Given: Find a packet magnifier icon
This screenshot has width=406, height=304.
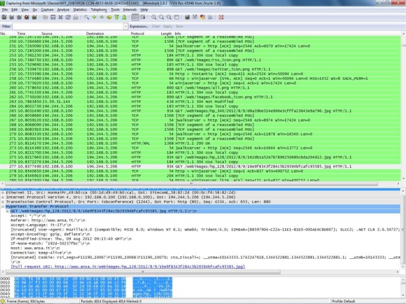Looking at the screenshot, I should click(x=87, y=17).
